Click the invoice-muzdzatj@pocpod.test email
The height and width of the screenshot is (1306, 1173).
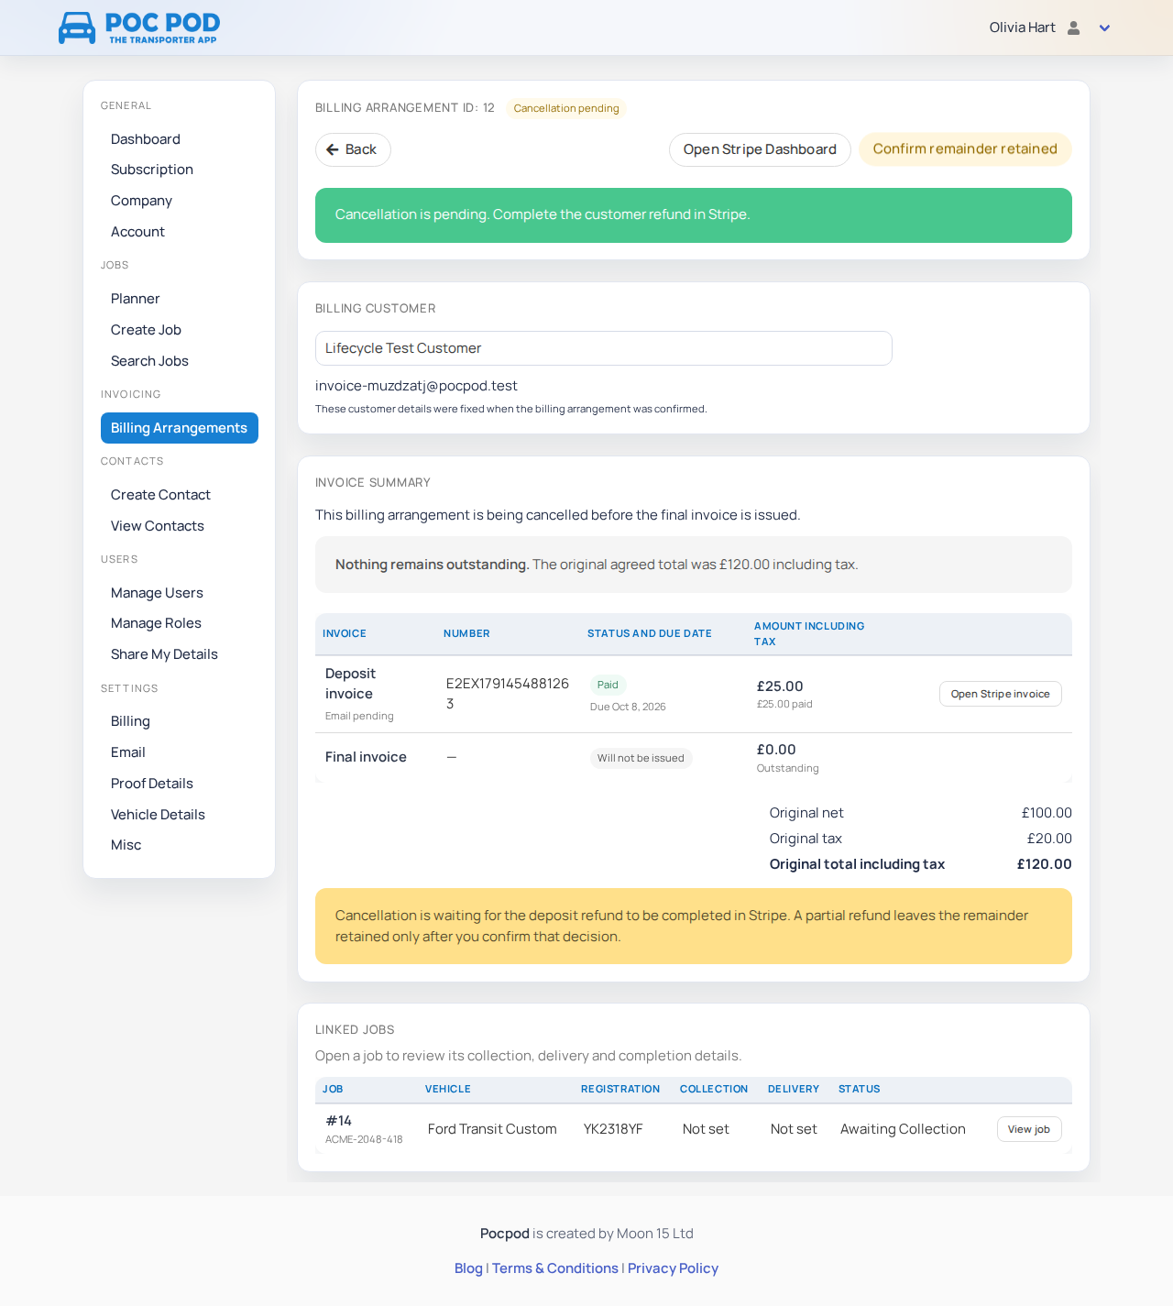(x=416, y=386)
